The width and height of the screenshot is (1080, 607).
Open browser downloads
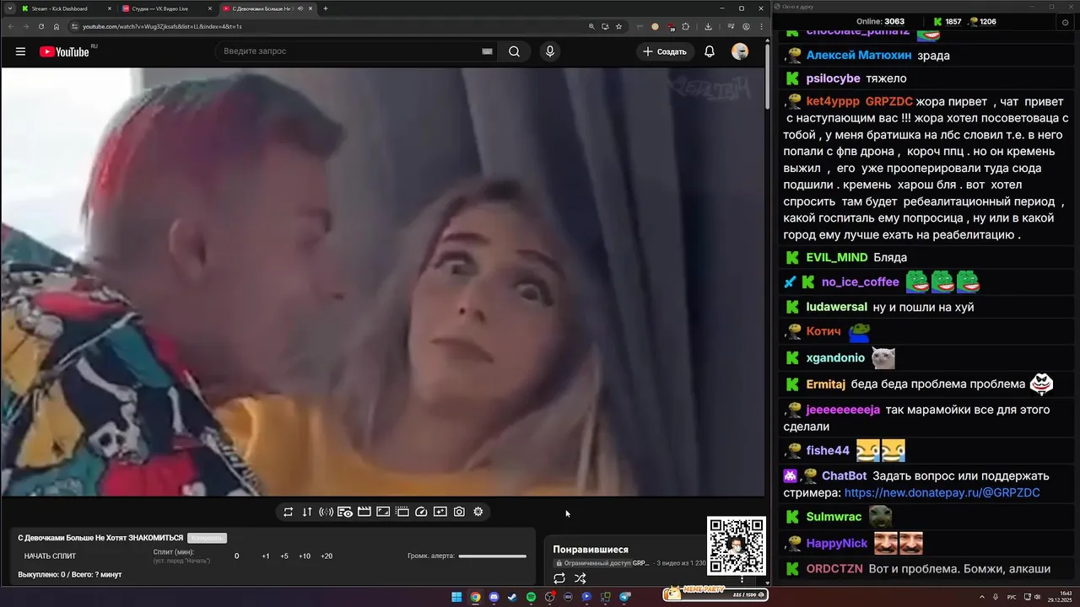(708, 26)
